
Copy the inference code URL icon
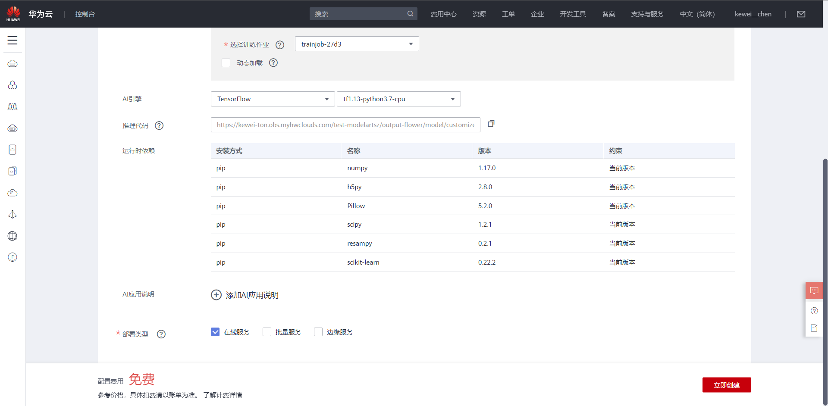[491, 124]
